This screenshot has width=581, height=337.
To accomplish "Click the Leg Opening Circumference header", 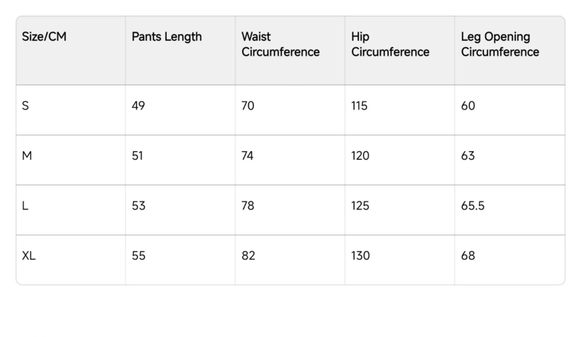I will pos(500,44).
